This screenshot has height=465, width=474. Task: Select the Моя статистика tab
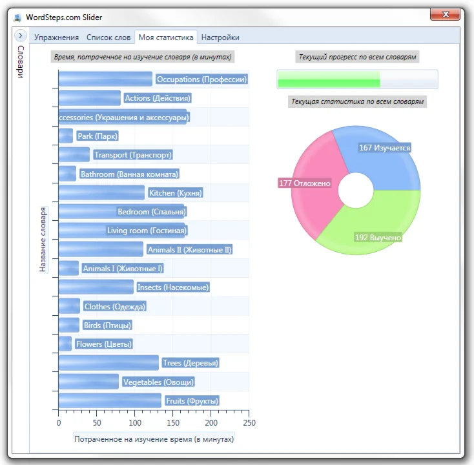click(166, 37)
